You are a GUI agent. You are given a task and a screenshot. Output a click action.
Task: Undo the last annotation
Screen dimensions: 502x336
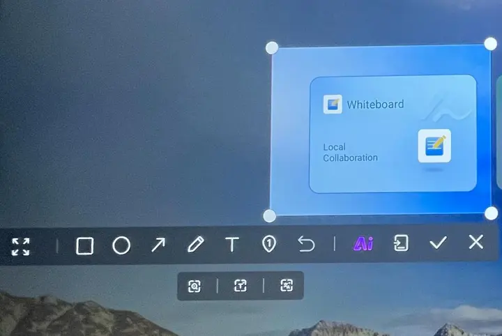[306, 243]
